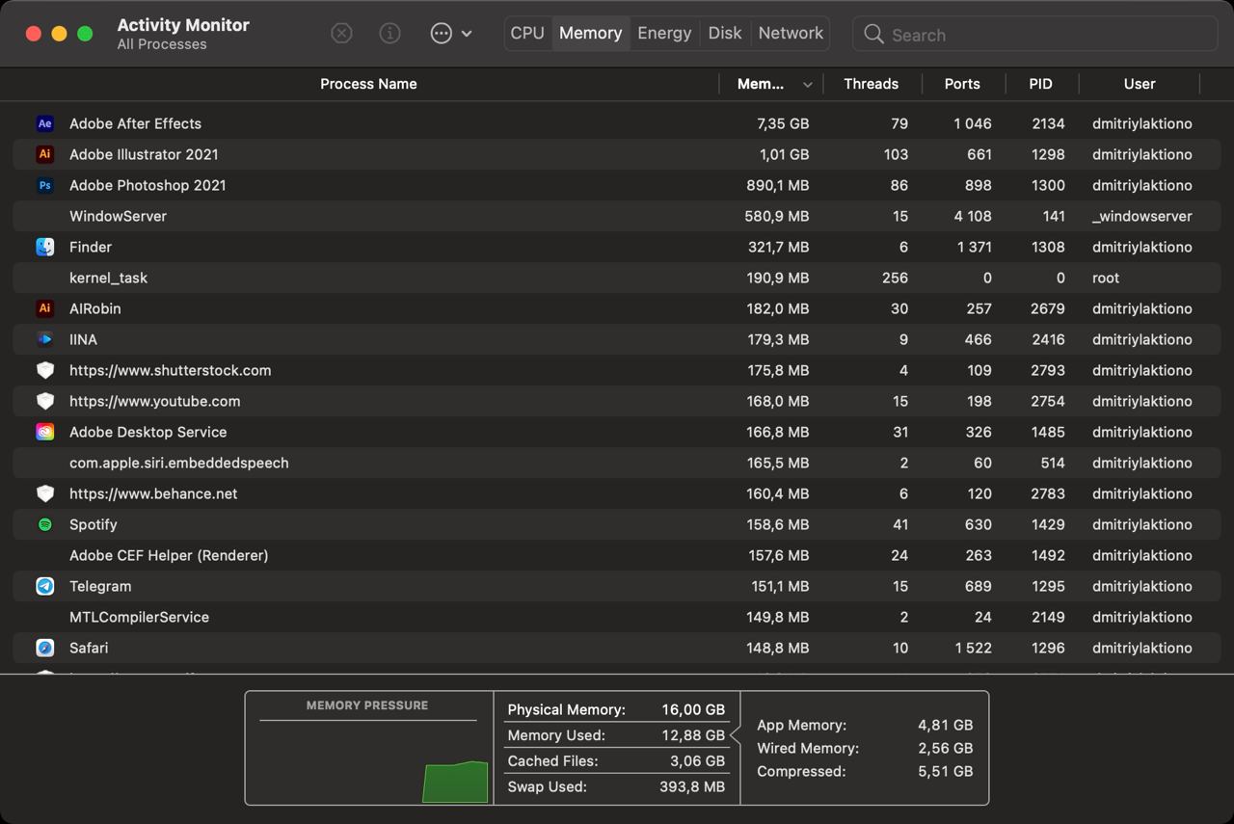Focus the Search field
The image size is (1234, 824).
click(x=1034, y=34)
